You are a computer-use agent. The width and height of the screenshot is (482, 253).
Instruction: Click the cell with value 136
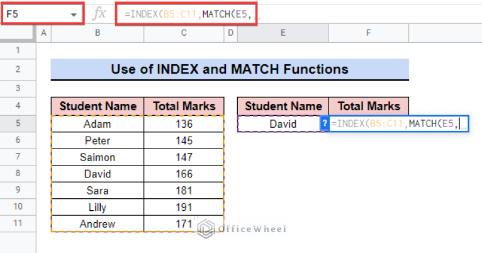(184, 124)
